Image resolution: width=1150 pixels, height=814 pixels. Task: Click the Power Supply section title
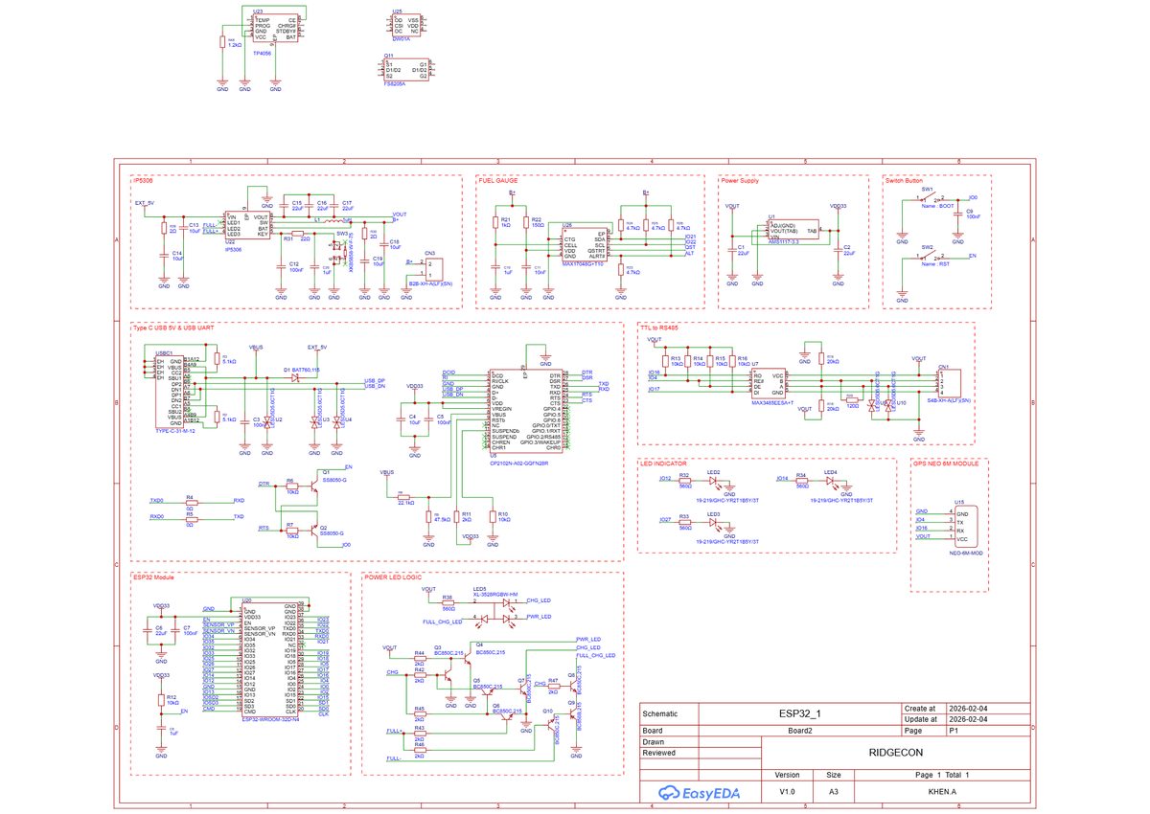pyautogui.click(x=741, y=180)
